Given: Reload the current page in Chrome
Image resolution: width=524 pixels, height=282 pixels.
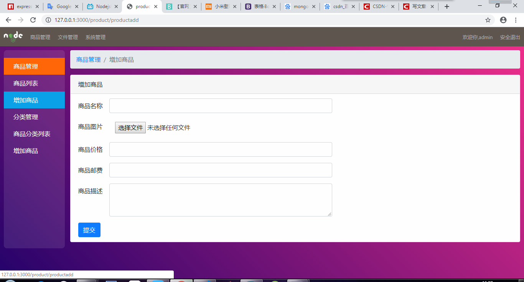Looking at the screenshot, I should (x=33, y=20).
